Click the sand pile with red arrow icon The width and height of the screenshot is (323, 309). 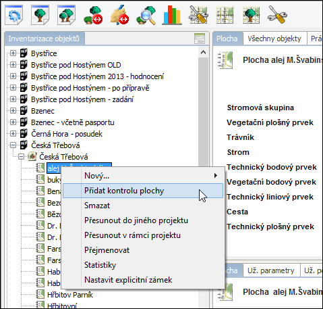(x=119, y=15)
